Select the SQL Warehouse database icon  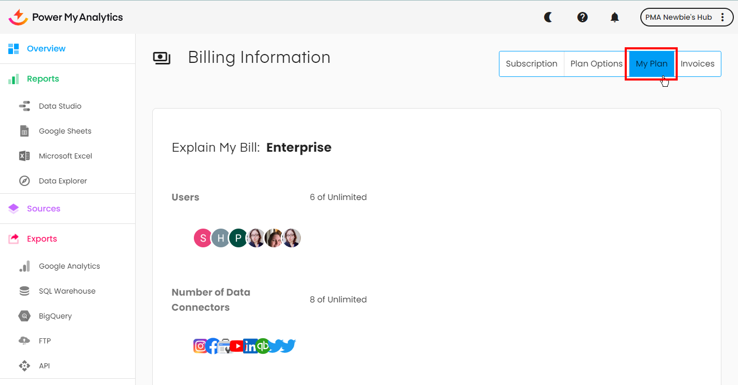tap(24, 291)
